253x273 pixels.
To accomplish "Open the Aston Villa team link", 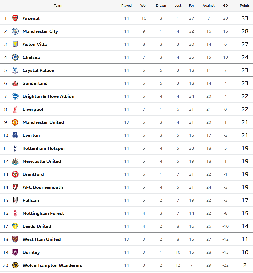I will [35, 44].
